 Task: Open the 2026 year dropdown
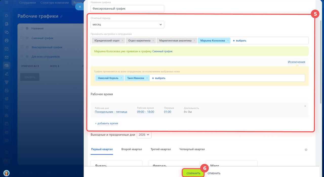(x=144, y=135)
